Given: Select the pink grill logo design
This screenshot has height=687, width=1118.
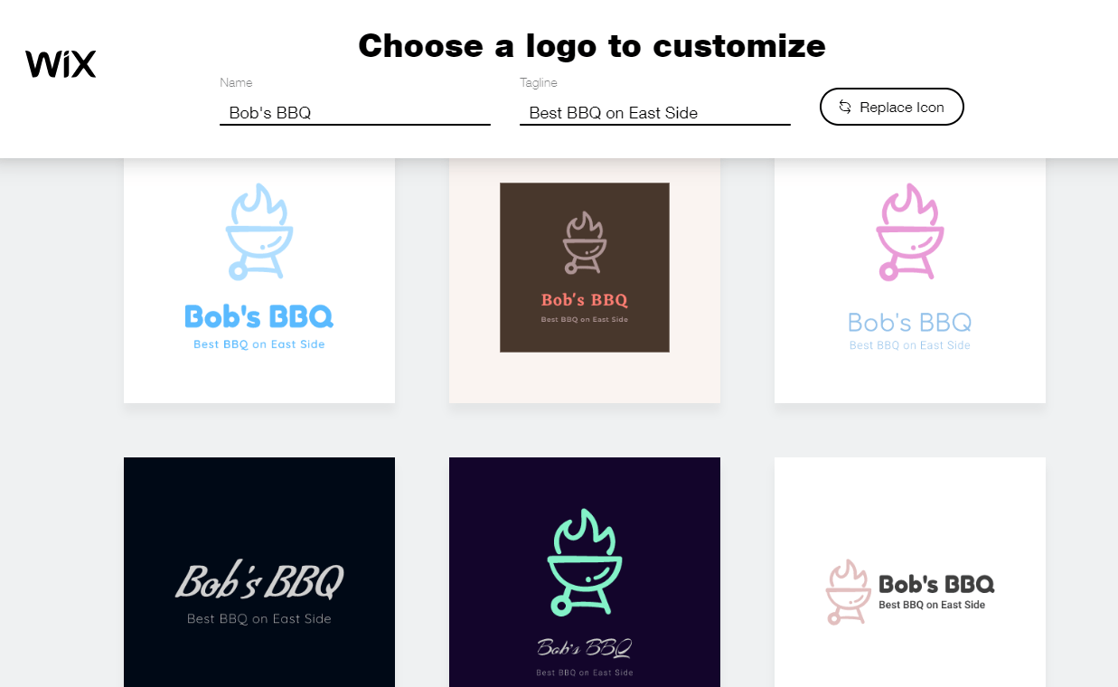Looking at the screenshot, I should (910, 280).
